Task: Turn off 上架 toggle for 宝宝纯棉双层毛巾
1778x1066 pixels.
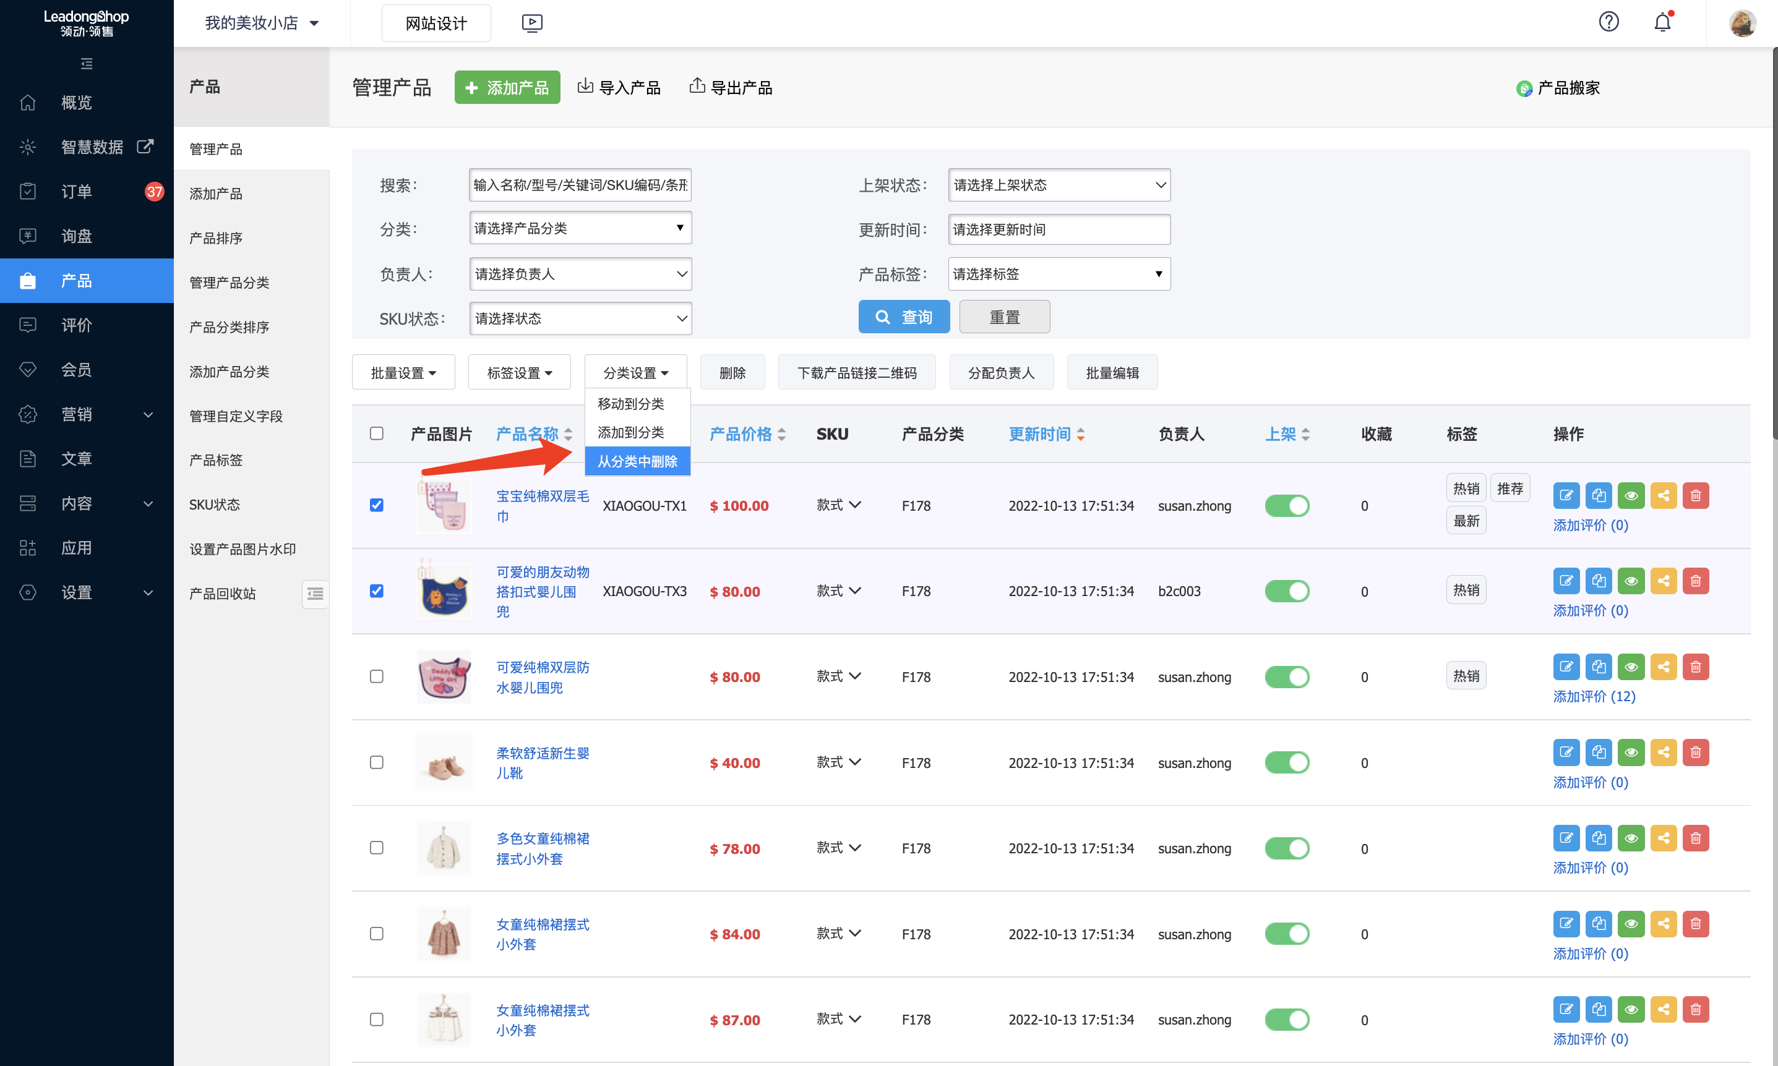Action: click(x=1286, y=505)
